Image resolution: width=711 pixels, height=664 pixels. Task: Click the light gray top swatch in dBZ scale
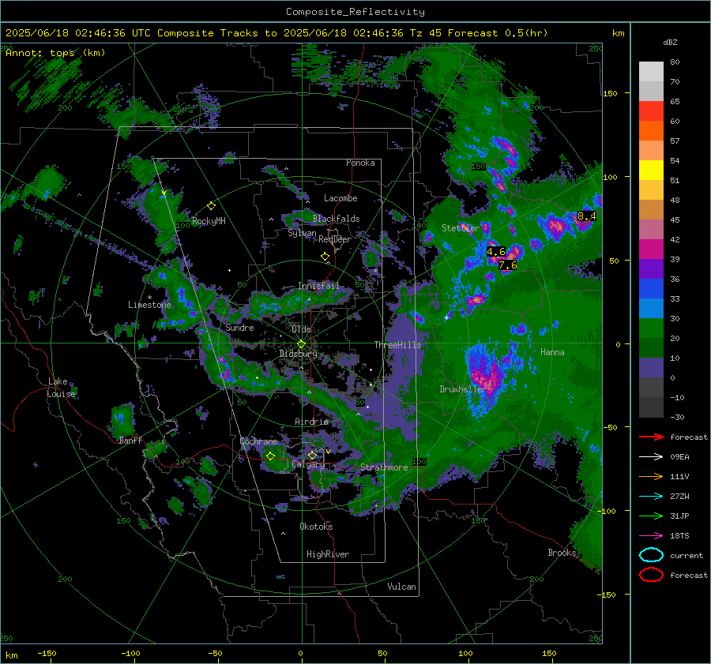651,71
